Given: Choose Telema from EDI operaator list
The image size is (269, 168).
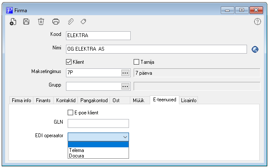Looking at the screenshot, I should pyautogui.click(x=98, y=150).
